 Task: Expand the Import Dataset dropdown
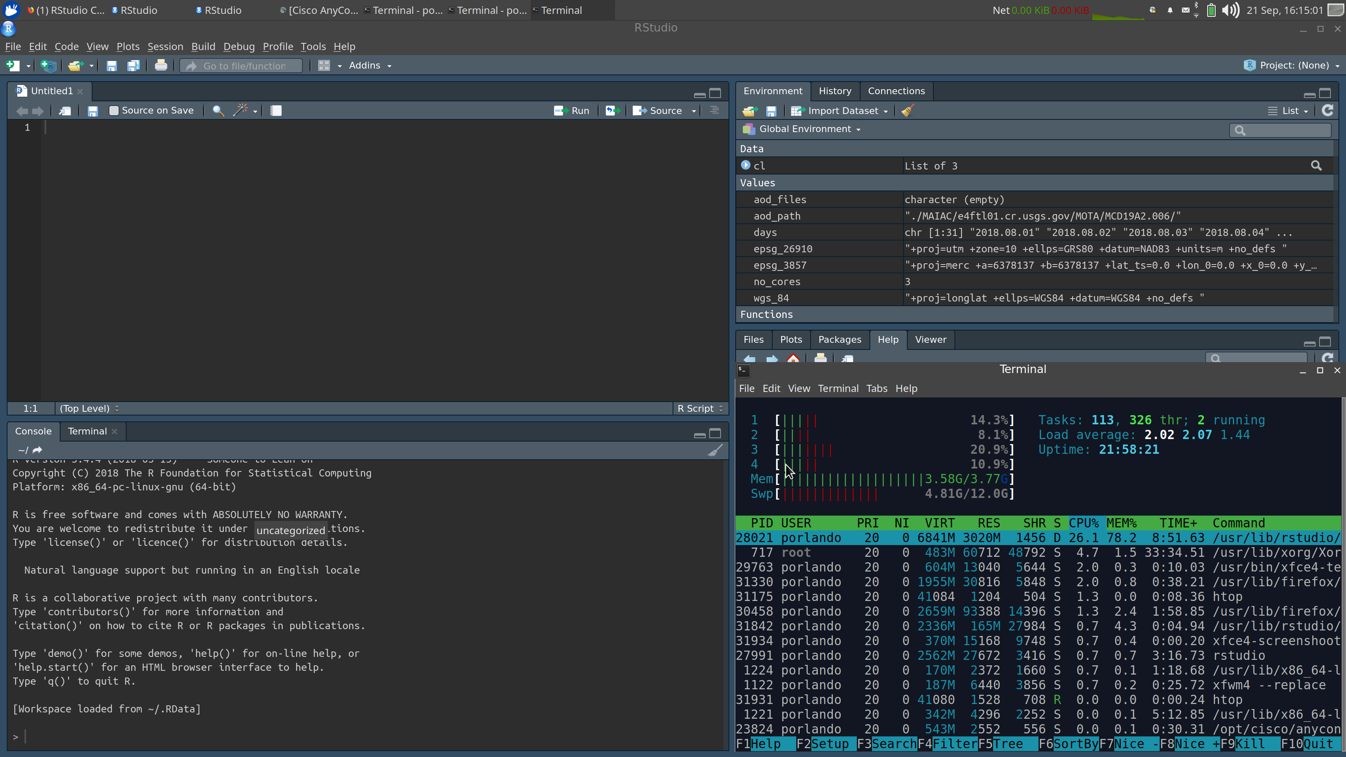(839, 111)
